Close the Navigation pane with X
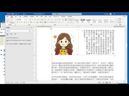This screenshot has height=96, width=129. coord(31,27)
